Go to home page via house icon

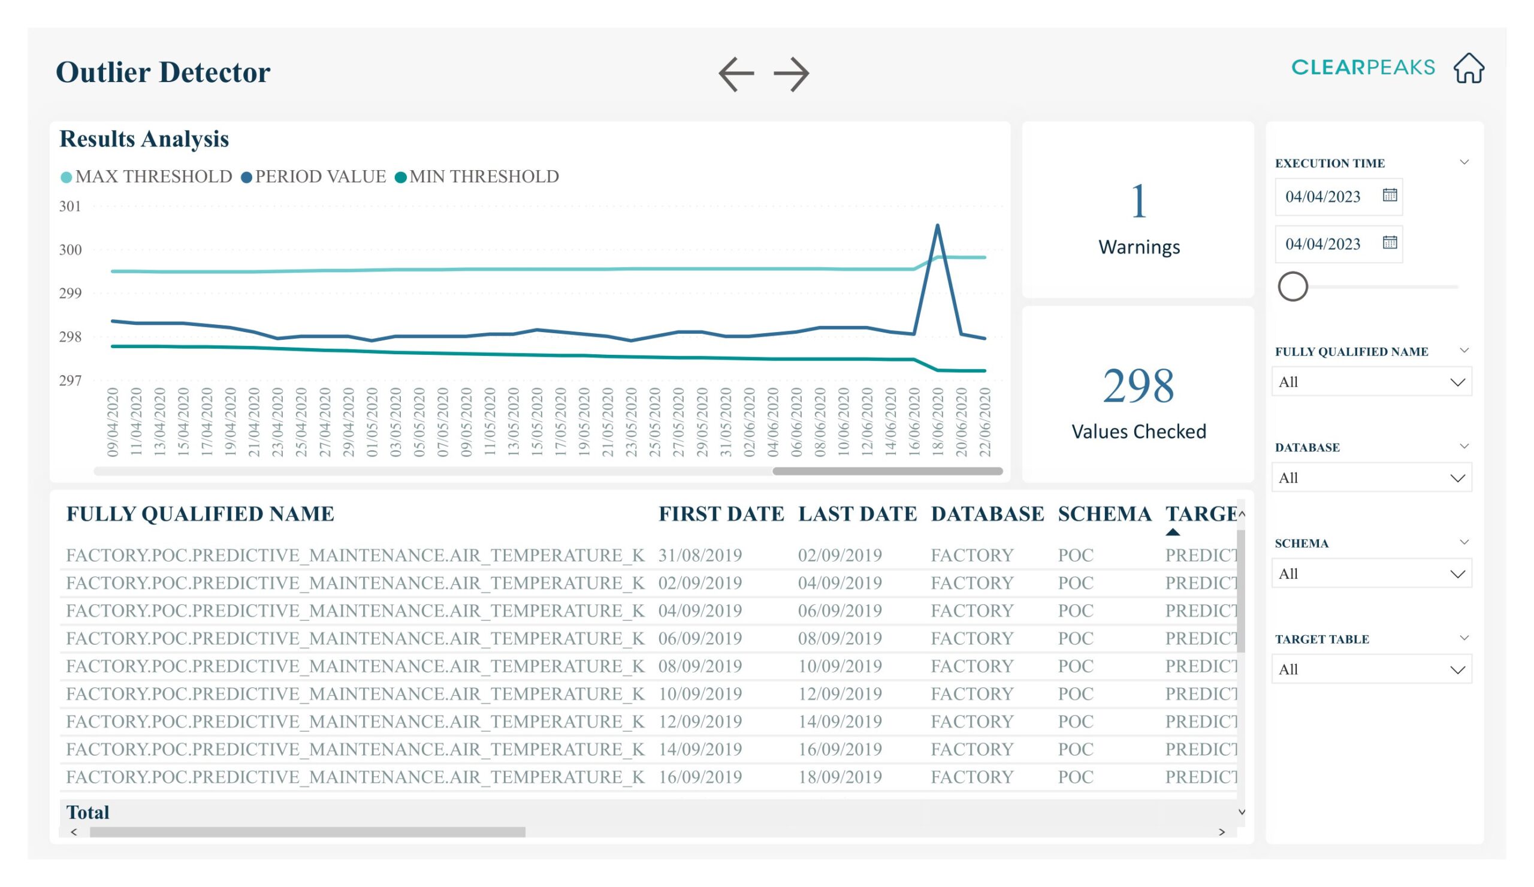click(1468, 68)
